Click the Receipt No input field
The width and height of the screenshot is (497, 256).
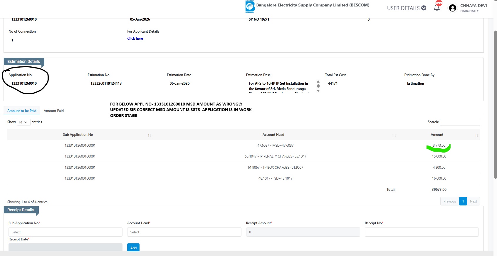pos(422,232)
